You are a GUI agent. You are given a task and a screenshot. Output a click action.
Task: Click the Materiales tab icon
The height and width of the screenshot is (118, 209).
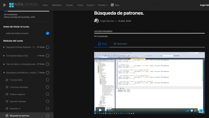pos(115,44)
